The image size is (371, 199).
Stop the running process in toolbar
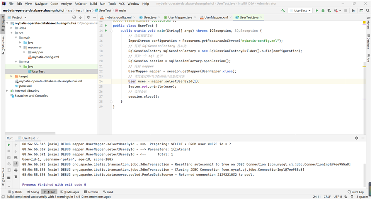[345, 11]
